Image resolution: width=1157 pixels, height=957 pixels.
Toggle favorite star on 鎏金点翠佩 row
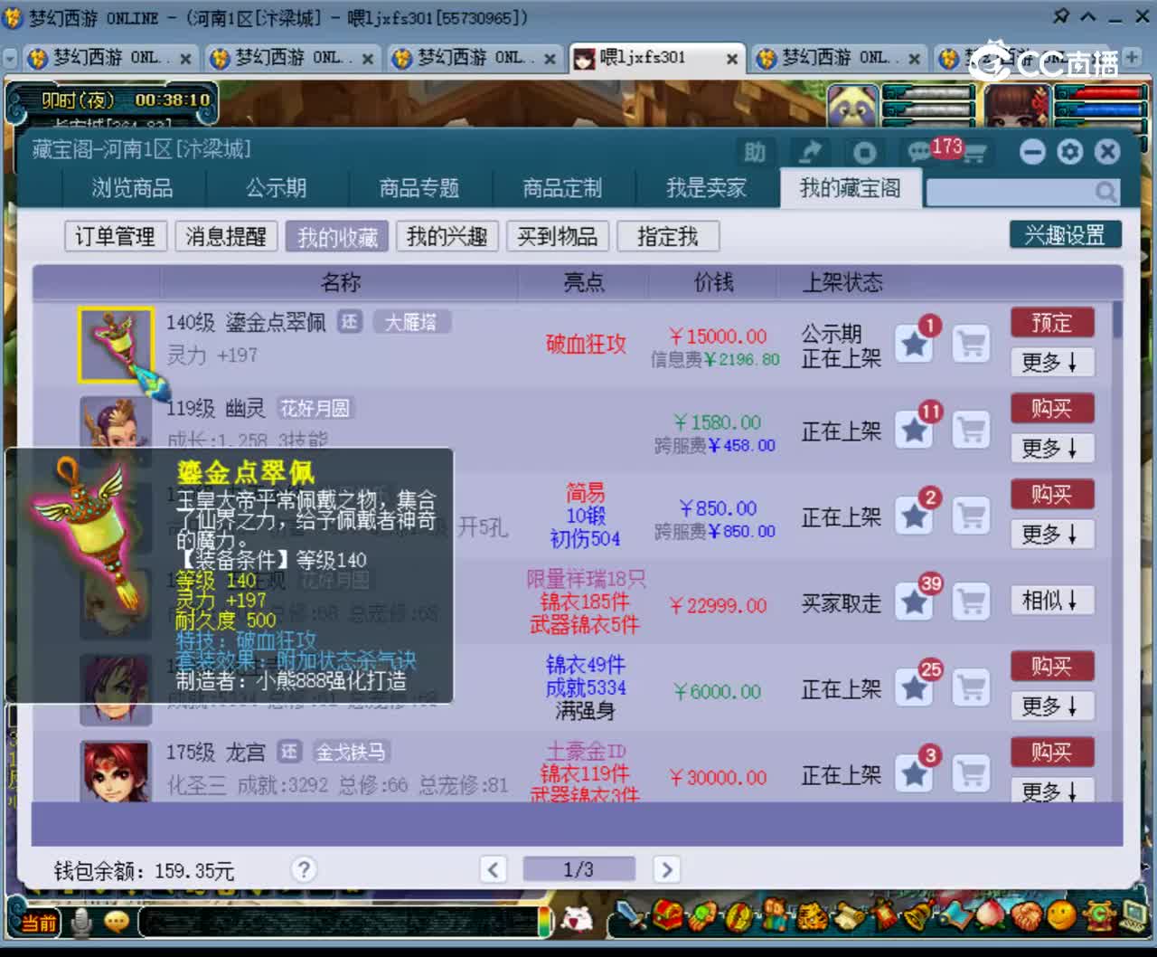tap(915, 344)
